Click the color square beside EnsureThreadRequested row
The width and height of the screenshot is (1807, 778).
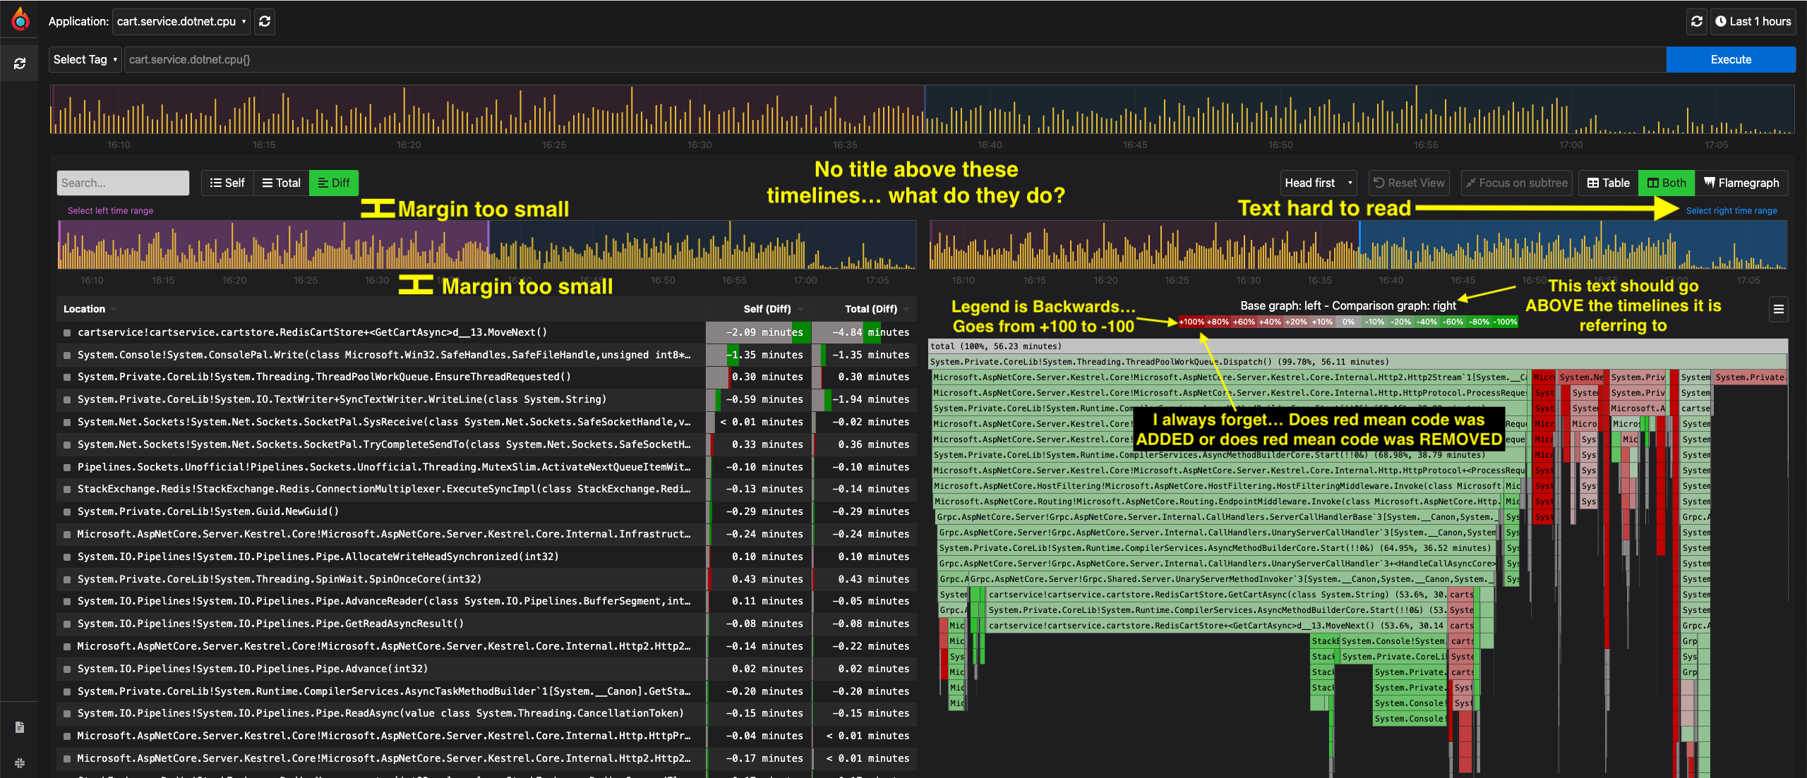[x=67, y=377]
